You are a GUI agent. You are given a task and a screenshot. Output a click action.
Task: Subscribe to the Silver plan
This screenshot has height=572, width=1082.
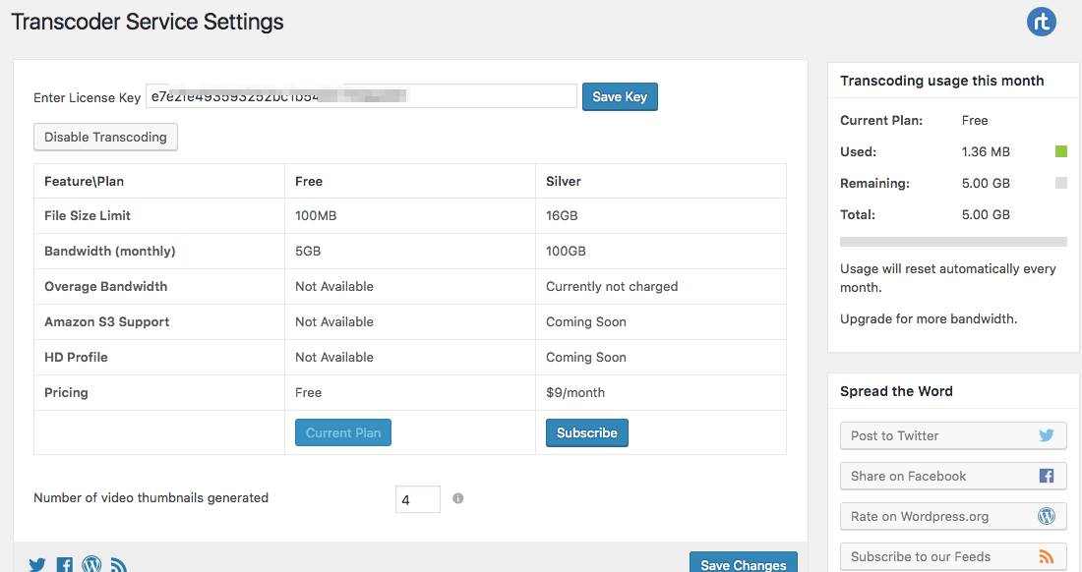pyautogui.click(x=586, y=432)
